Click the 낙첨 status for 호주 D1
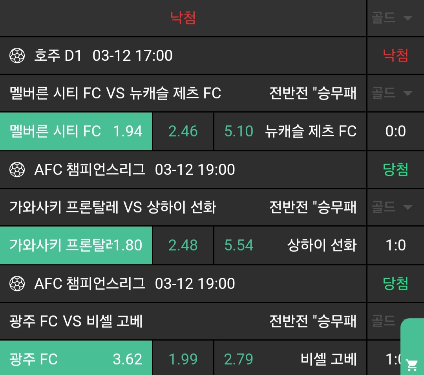Screen dimensions: 424x375 (x=395, y=56)
